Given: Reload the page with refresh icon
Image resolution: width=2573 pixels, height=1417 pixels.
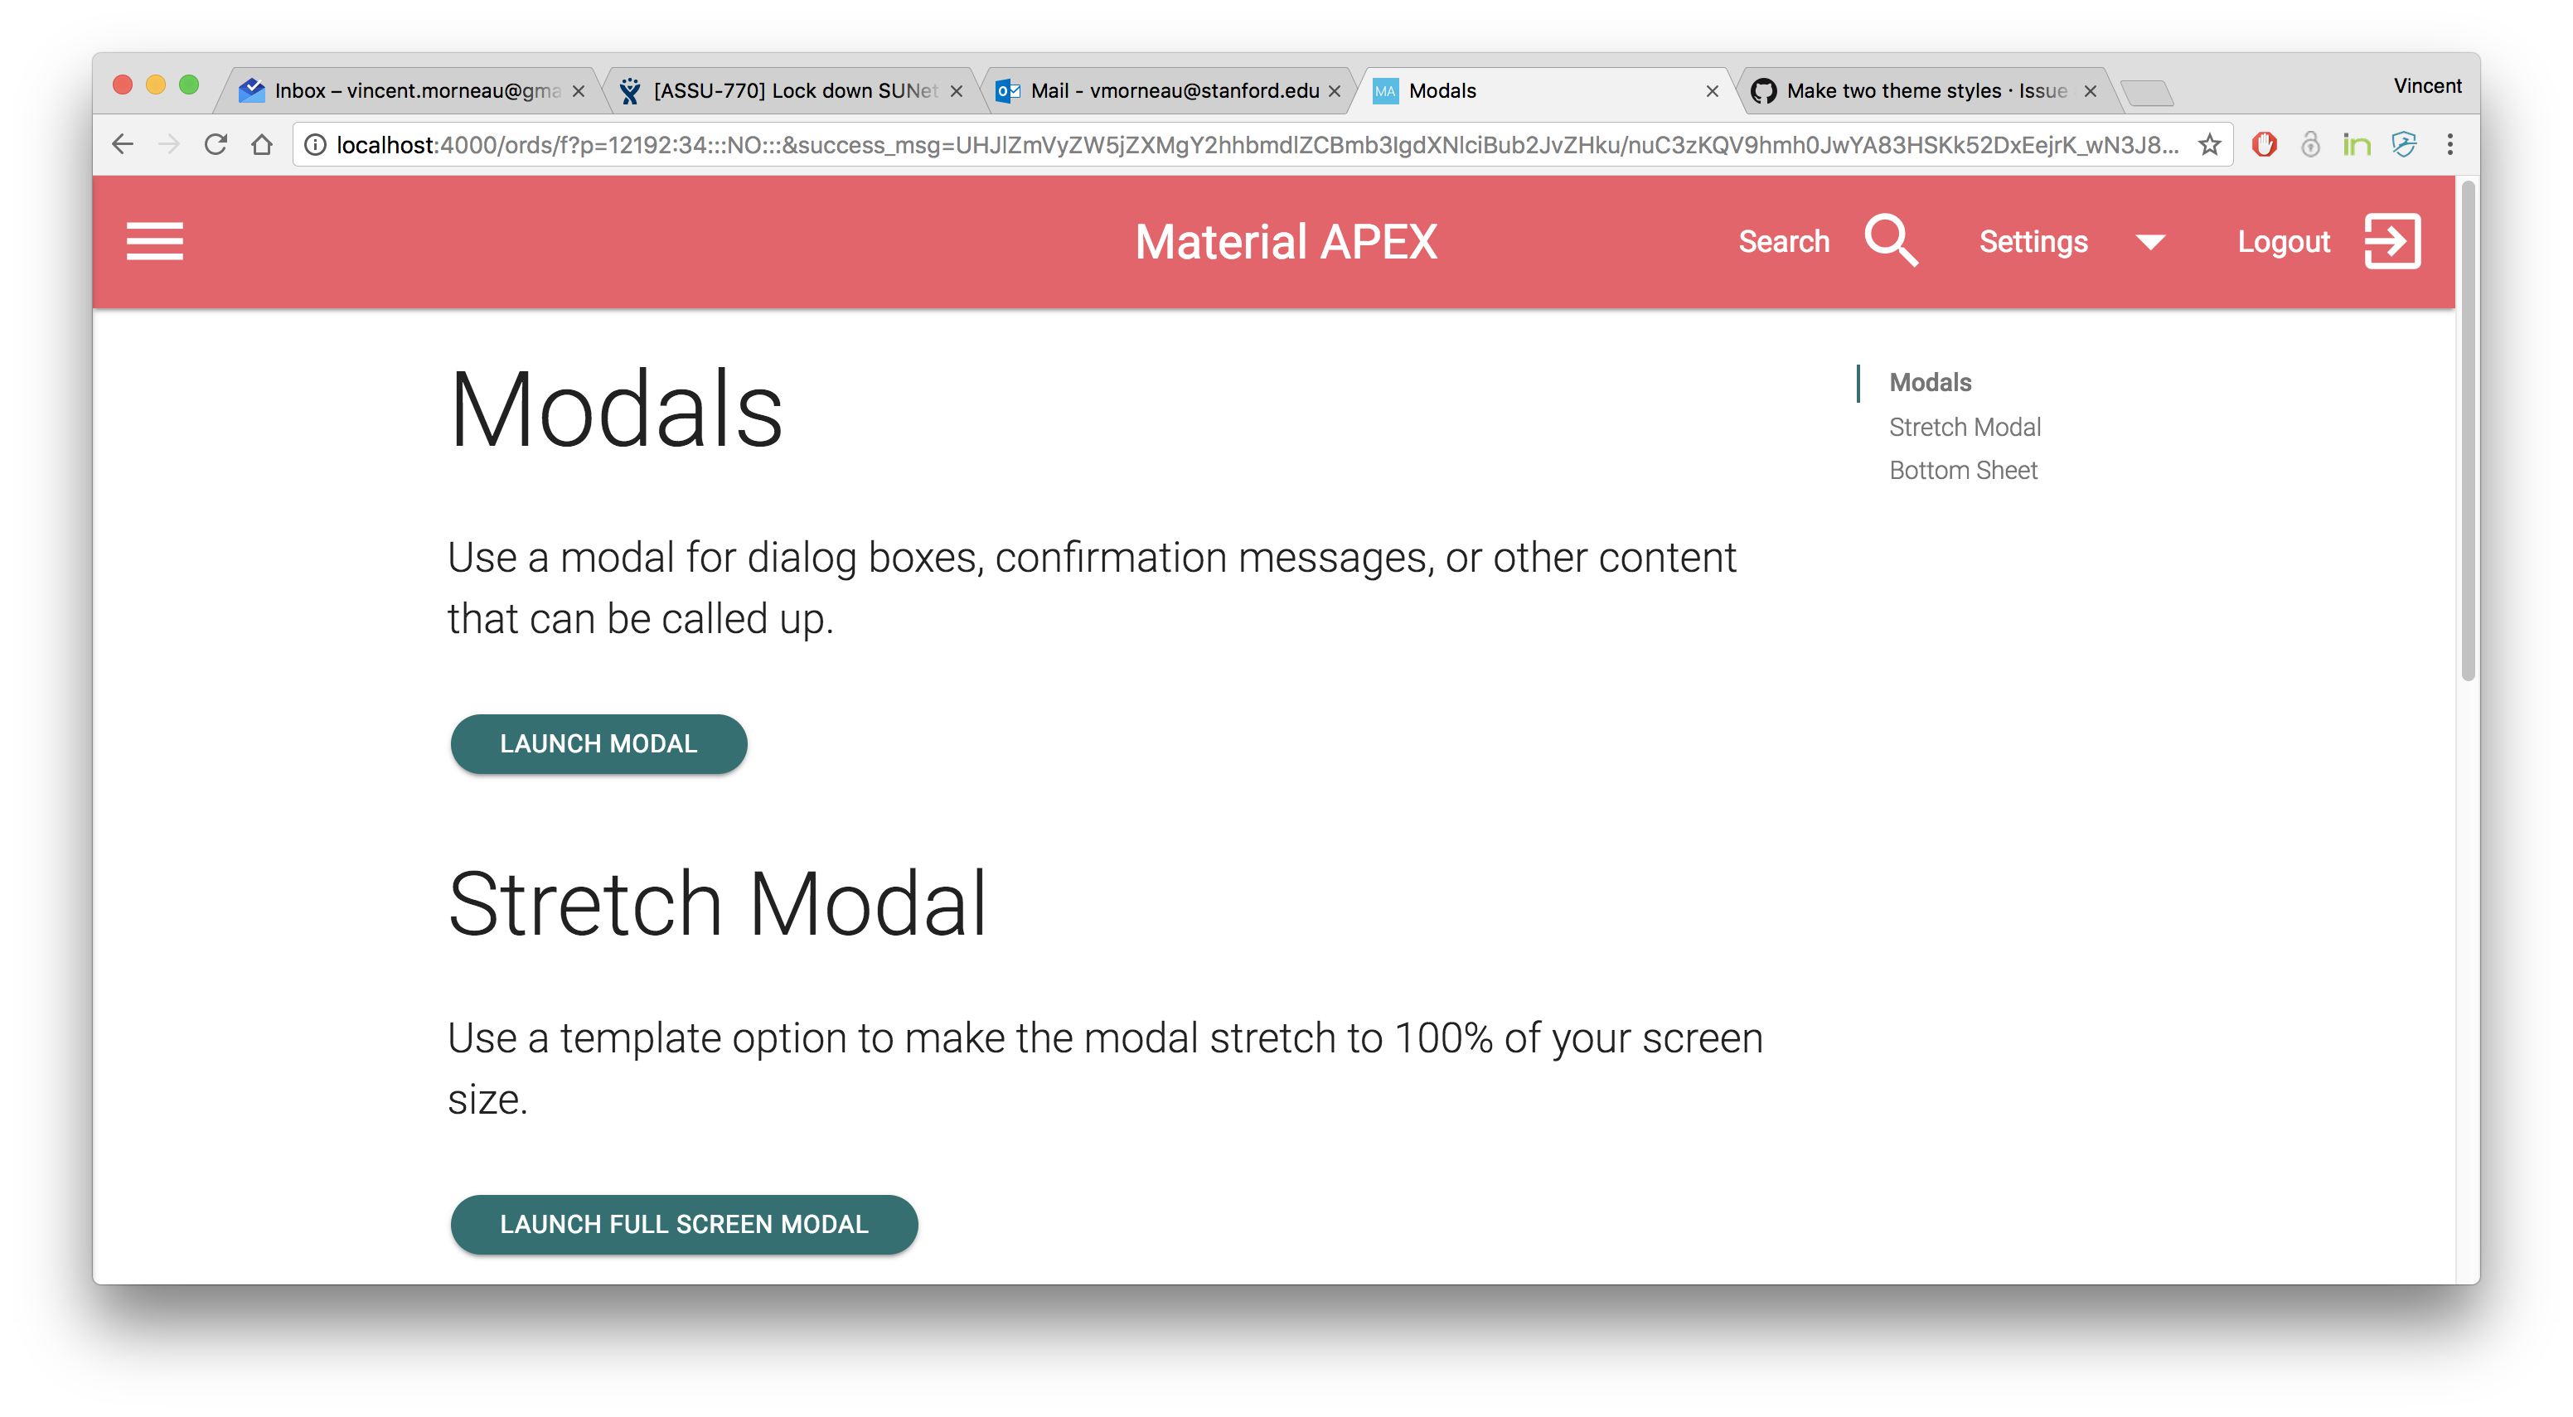Looking at the screenshot, I should click(x=216, y=145).
